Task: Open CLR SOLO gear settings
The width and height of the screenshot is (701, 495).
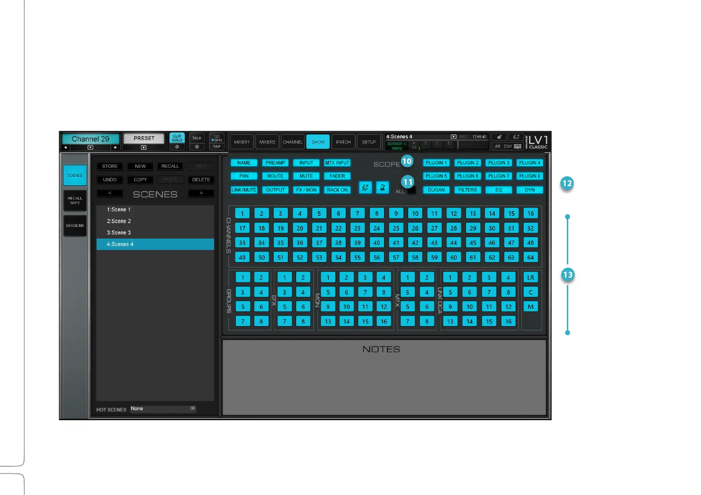Action: 177,147
